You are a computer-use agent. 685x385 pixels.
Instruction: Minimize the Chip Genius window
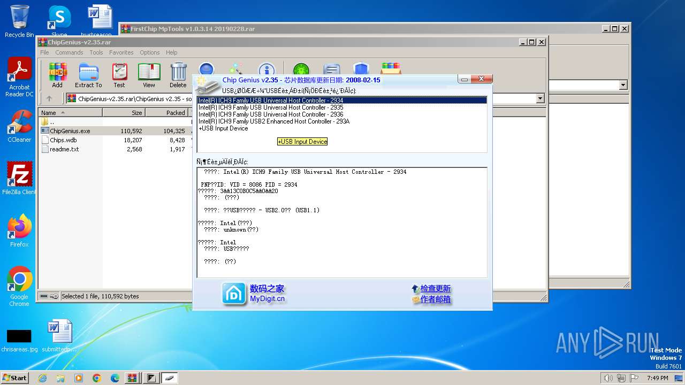pyautogui.click(x=464, y=80)
